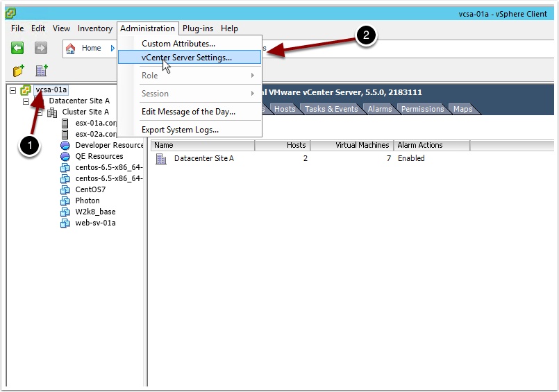Click the breadcrumb arrow after Home

pyautogui.click(x=112, y=48)
